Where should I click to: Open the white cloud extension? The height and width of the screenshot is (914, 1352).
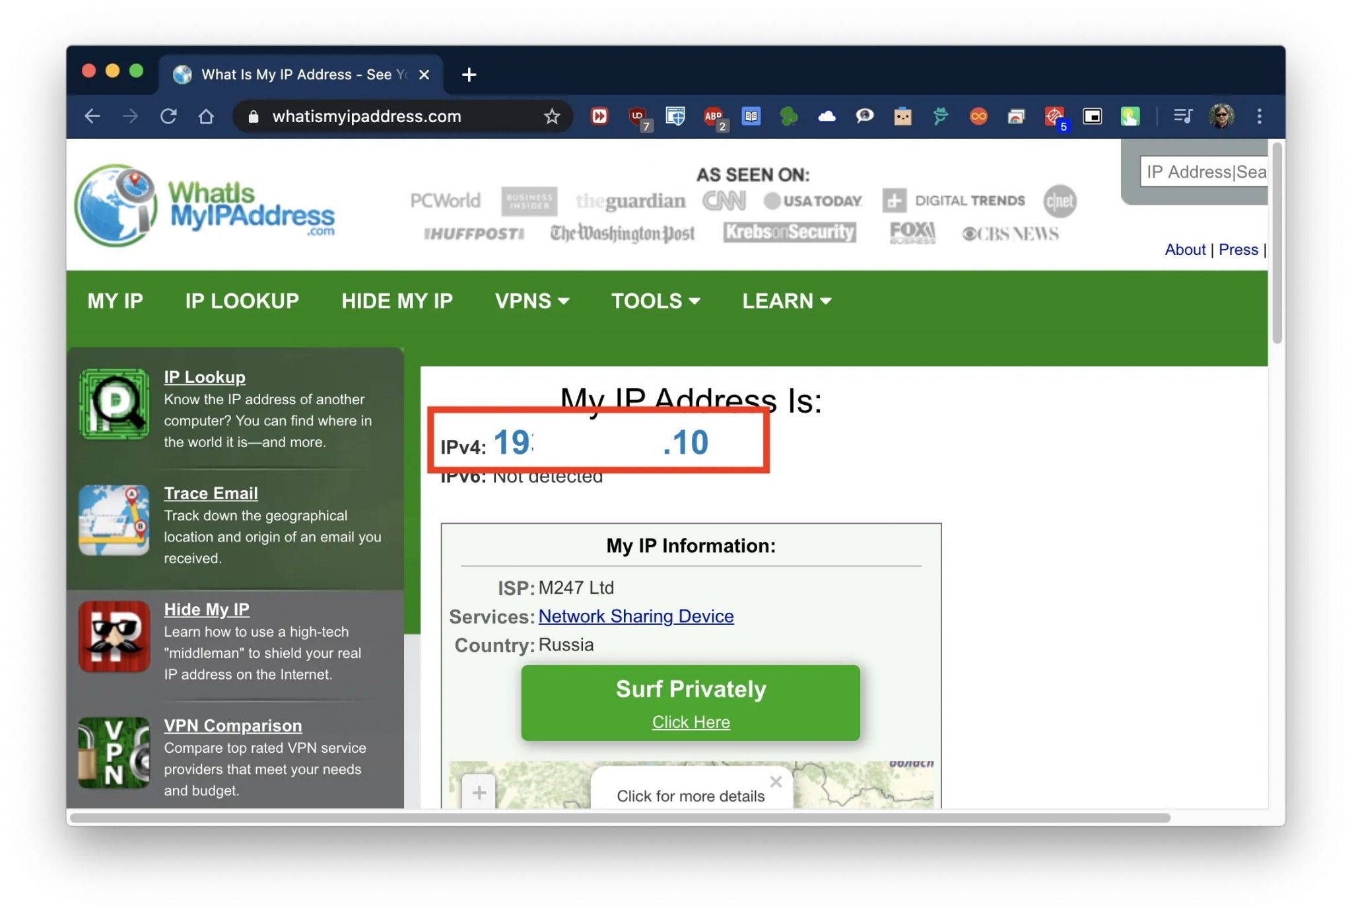(827, 116)
